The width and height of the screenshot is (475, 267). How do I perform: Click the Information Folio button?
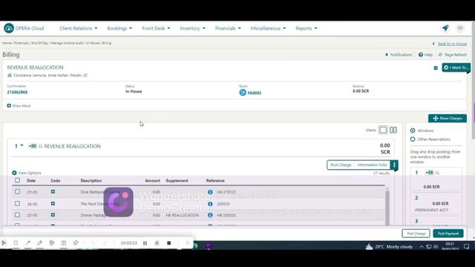click(372, 165)
